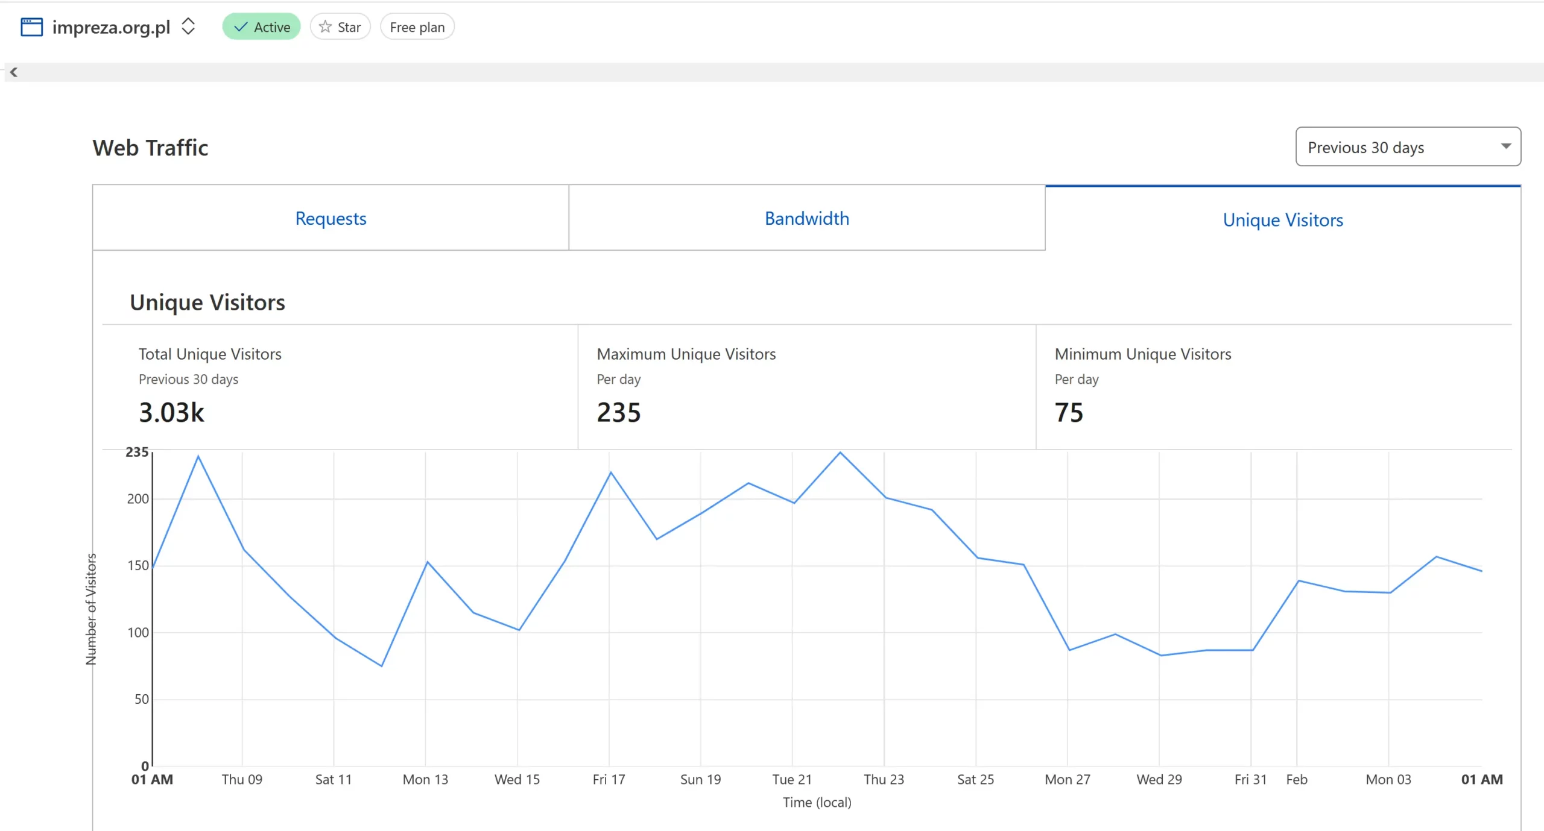Open the Previous 30 days dropdown
Image resolution: width=1544 pixels, height=831 pixels.
(1365, 147)
